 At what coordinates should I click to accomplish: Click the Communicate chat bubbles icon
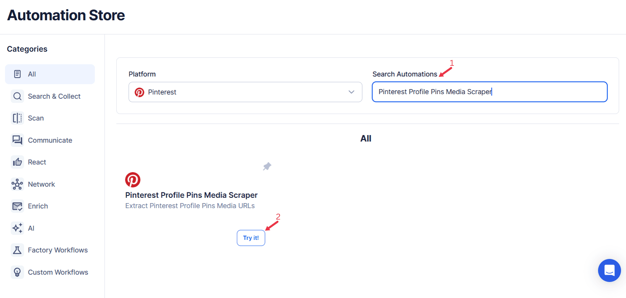click(x=17, y=140)
